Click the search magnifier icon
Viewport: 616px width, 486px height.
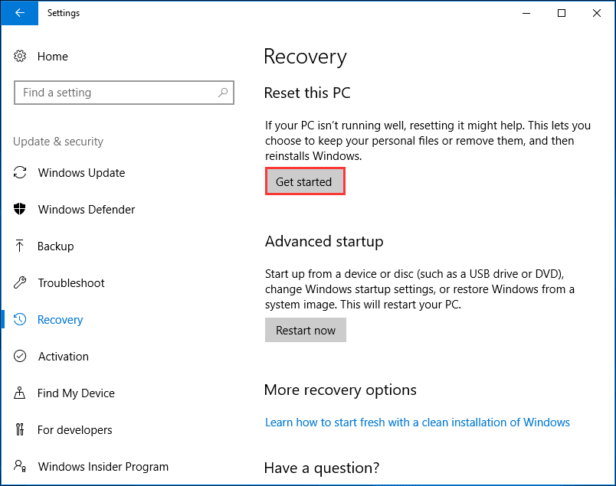click(x=223, y=93)
